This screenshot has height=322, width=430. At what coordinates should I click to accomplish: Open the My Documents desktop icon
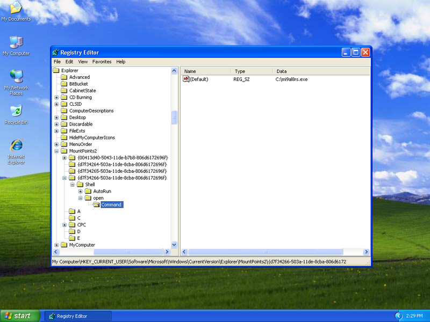(x=16, y=11)
